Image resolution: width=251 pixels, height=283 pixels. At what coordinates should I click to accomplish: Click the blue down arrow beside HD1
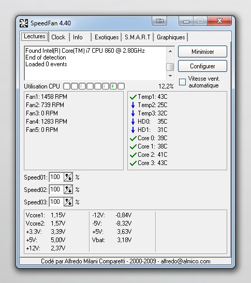point(133,130)
